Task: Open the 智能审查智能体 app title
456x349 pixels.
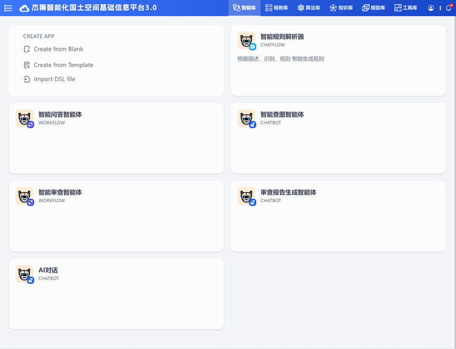Action: pyautogui.click(x=60, y=192)
